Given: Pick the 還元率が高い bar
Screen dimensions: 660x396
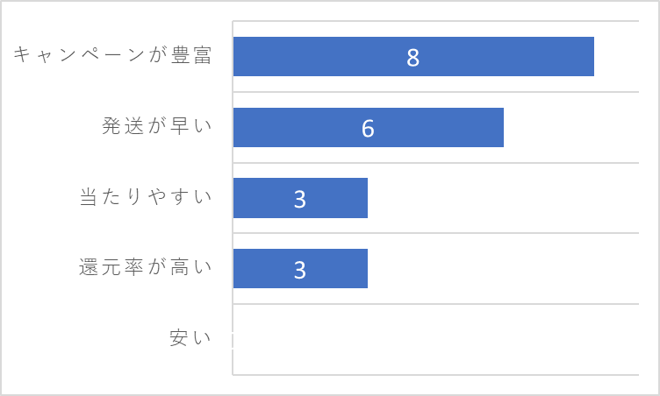Looking at the screenshot, I should tap(300, 269).
